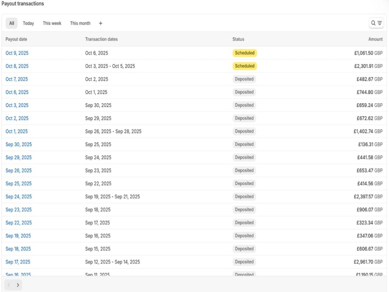This screenshot has width=389, height=292.
Task: Click the £136.31 GBP amount
Action: (x=370, y=144)
